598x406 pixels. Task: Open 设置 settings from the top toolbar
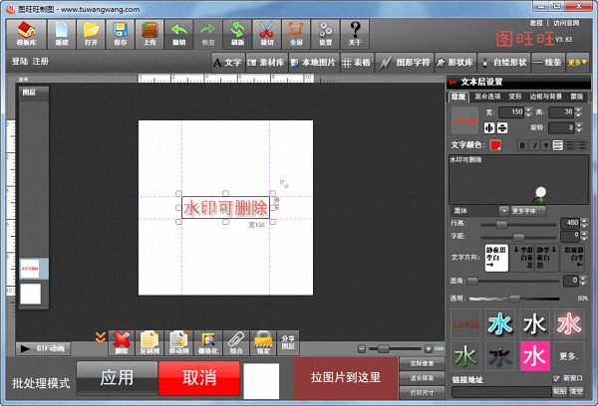(326, 35)
